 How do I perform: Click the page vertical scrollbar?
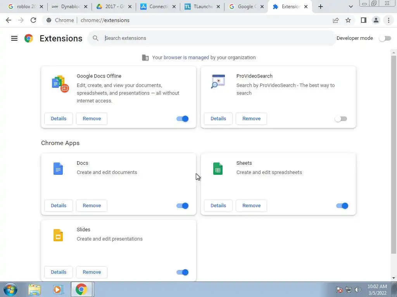(394, 155)
